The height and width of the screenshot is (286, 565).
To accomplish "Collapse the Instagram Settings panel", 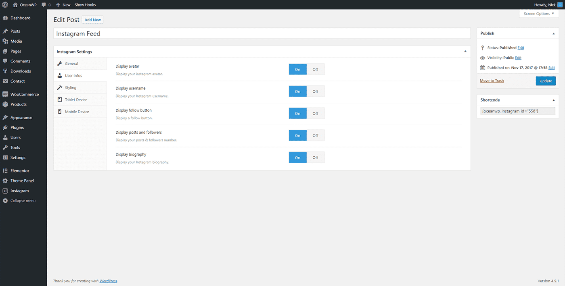I will [465, 52].
